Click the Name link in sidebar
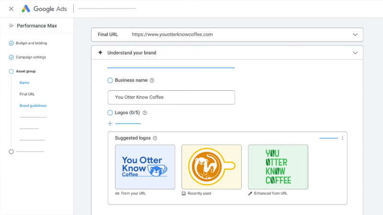The image size is (383, 215). [x=24, y=83]
